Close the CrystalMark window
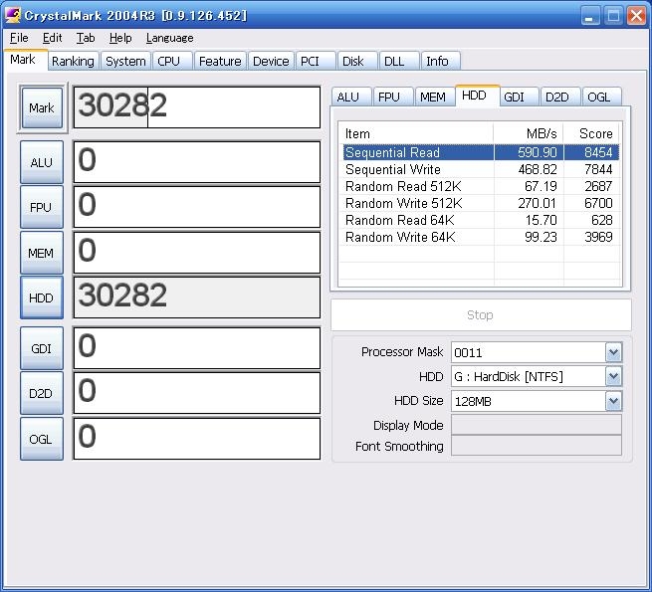This screenshot has width=652, height=592. [637, 16]
